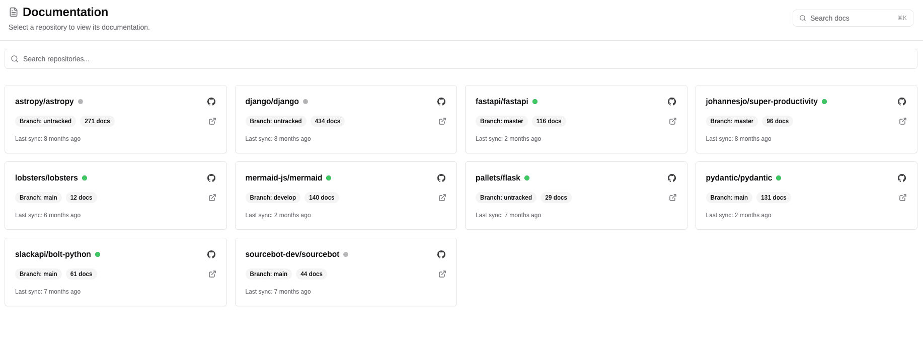Click the green status dot next to fastapi/fastapi
This screenshot has width=923, height=359.
[535, 102]
